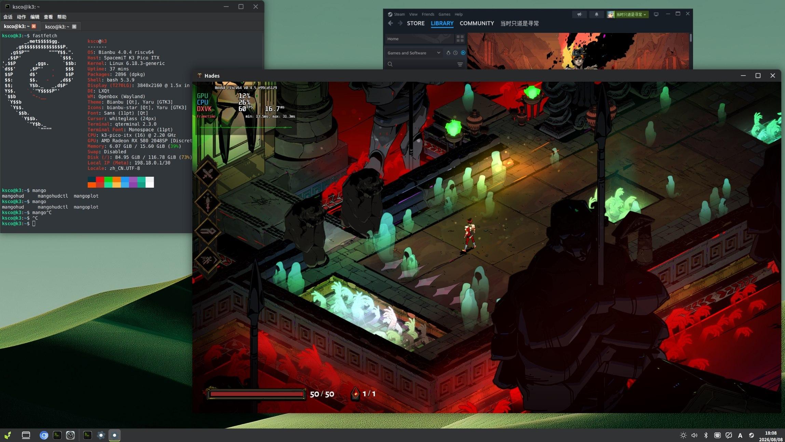Viewport: 785px width, 442px height.
Task: Select the second ksco@k3 terminal tab
Action: pyautogui.click(x=61, y=26)
